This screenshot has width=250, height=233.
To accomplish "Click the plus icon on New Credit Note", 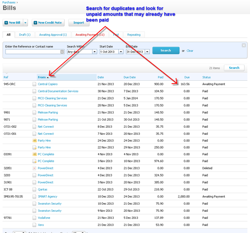I will pyautogui.click(x=35, y=22).
